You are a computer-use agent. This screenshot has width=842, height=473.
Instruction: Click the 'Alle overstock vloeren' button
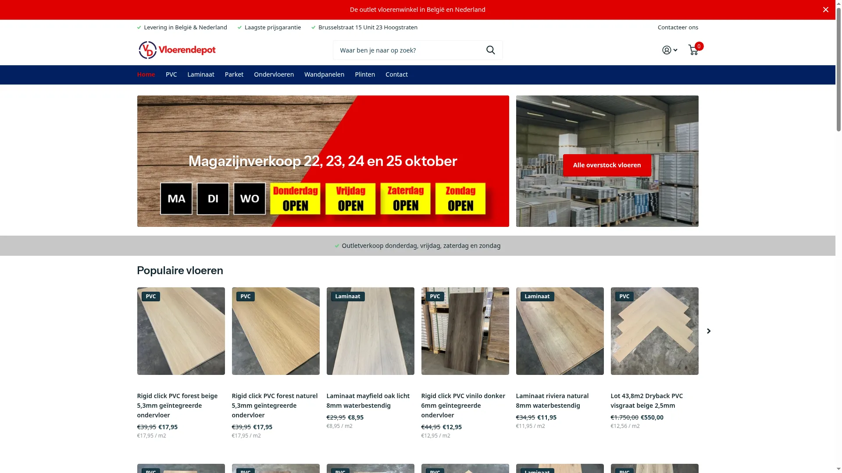point(607,165)
